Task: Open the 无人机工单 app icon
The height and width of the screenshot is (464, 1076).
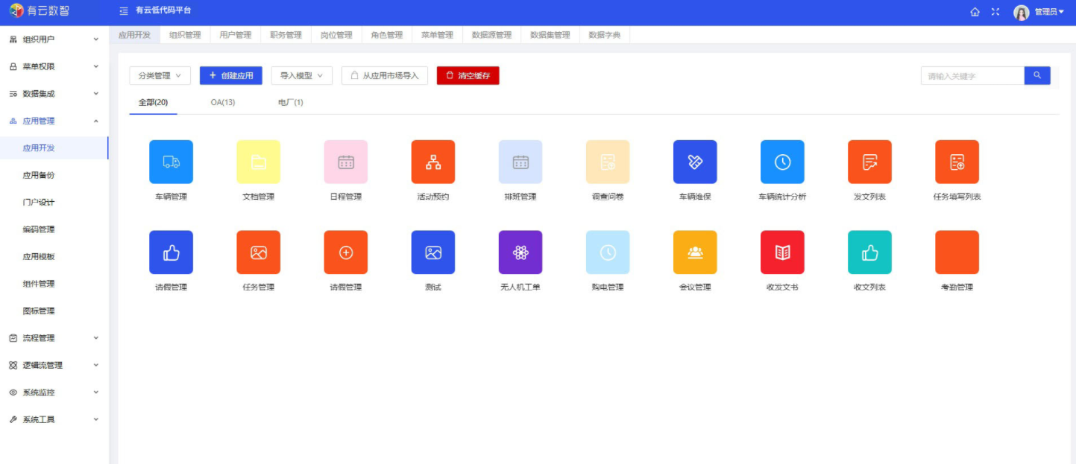Action: 520,252
